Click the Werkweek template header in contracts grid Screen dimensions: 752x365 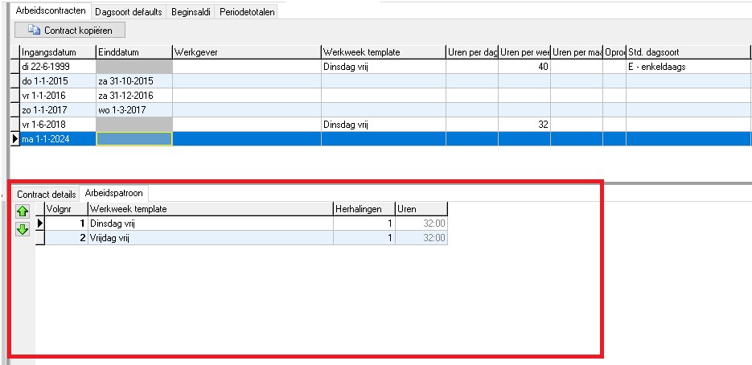point(382,52)
